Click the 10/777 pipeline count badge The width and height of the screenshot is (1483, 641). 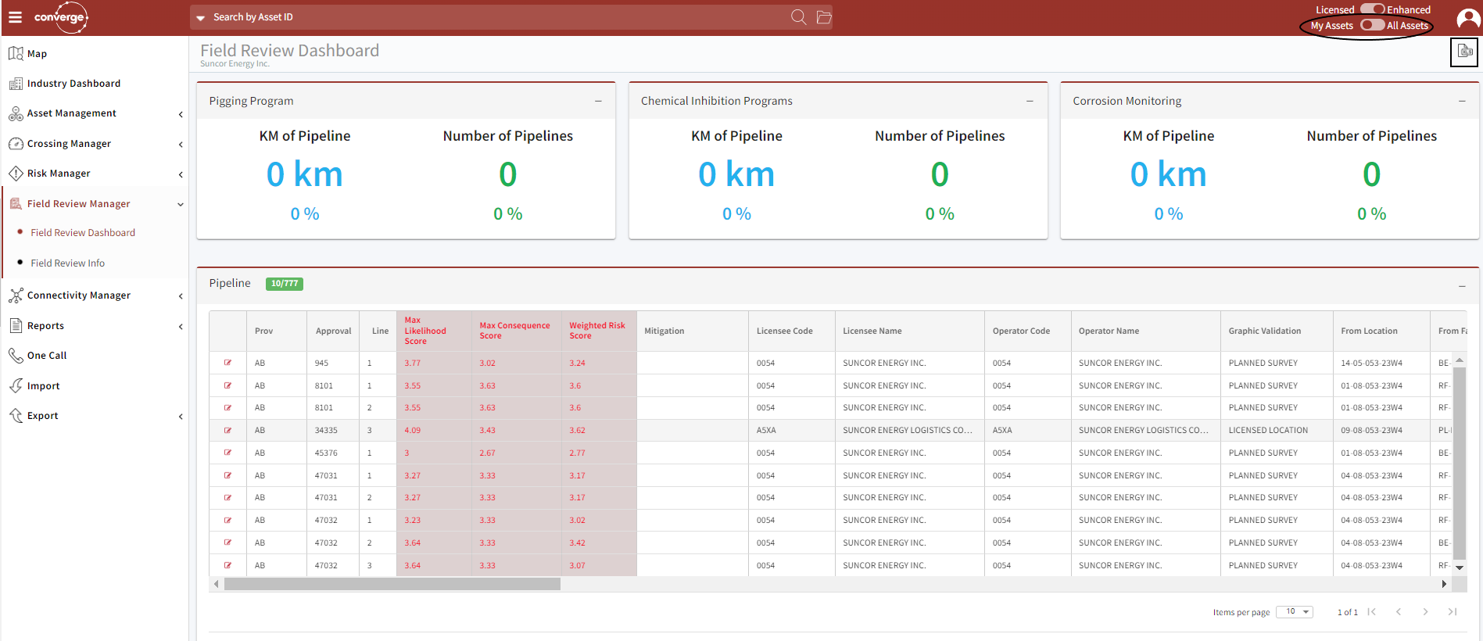285,284
